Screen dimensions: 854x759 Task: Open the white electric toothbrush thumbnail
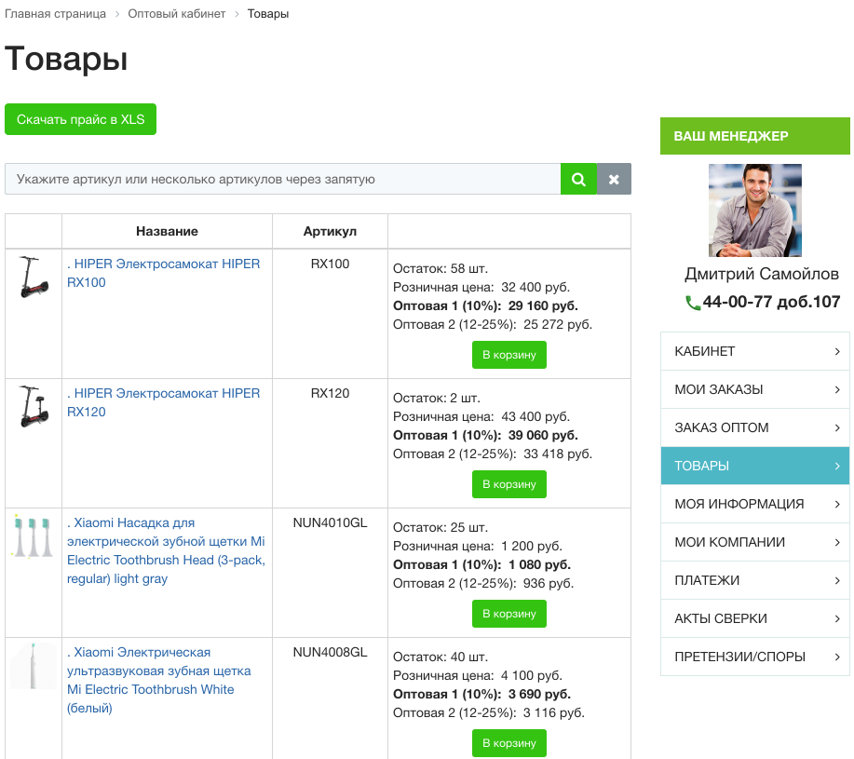[34, 665]
